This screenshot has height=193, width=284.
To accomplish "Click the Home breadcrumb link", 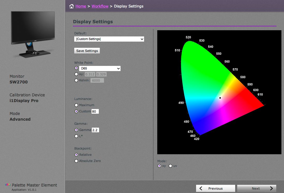I will [81, 6].
